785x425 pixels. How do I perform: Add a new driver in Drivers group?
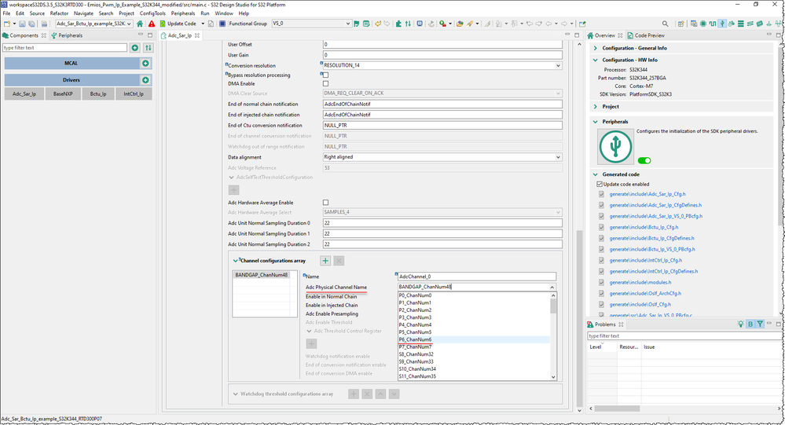tap(145, 80)
